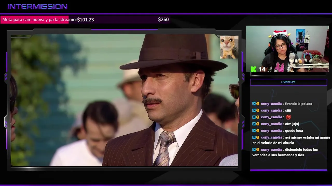Viewport: 332px width, 186px height.
Task: Click the $250 goal amount
Action: click(x=163, y=20)
